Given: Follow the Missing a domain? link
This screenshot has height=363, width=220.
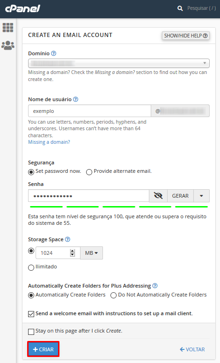Looking at the screenshot, I should coord(49,142).
